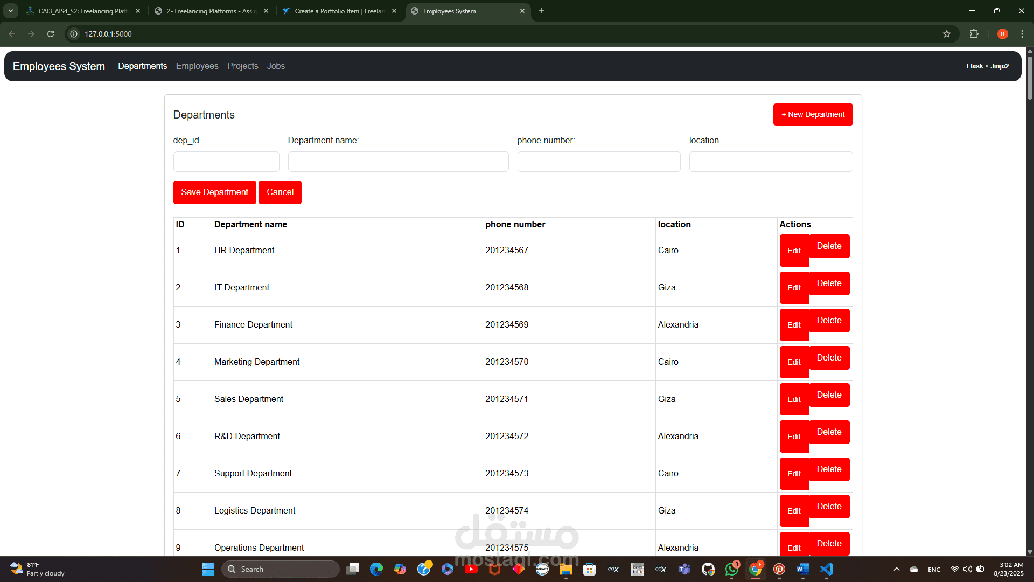Click the + New Department button
Viewport: 1034px width, 582px height.
coord(813,114)
